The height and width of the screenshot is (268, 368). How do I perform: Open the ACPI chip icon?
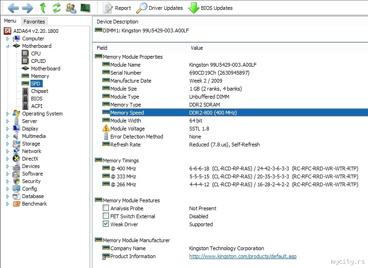pyautogui.click(x=25, y=106)
